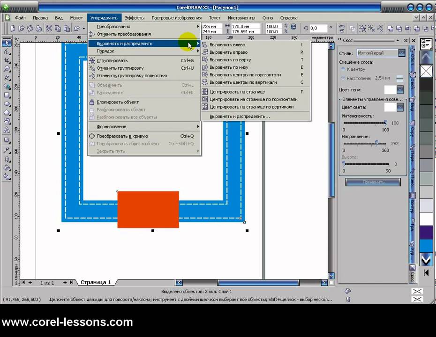Click 'Отменить группировку' command
This screenshot has height=337, width=436.
coord(144,68)
